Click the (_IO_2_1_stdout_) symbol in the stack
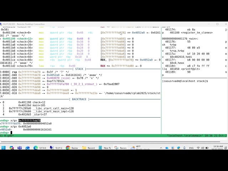This screenshot has height=171, width=228. click(84, 84)
